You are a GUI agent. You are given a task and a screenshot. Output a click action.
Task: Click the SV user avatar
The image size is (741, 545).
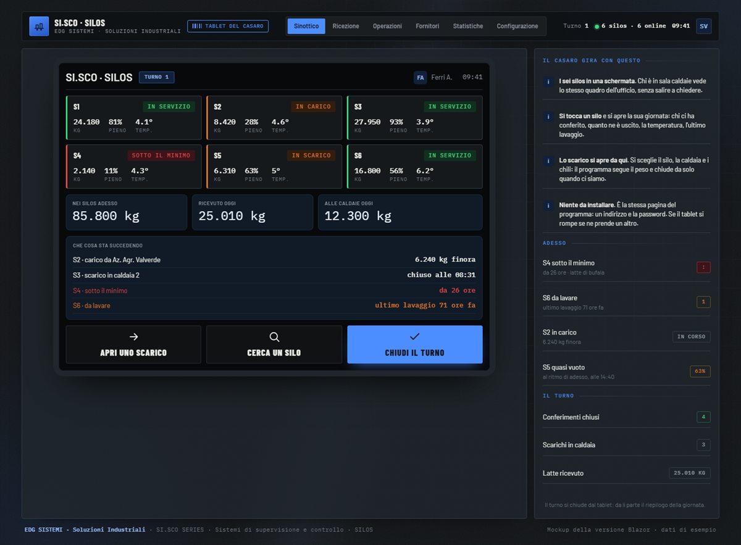(703, 26)
